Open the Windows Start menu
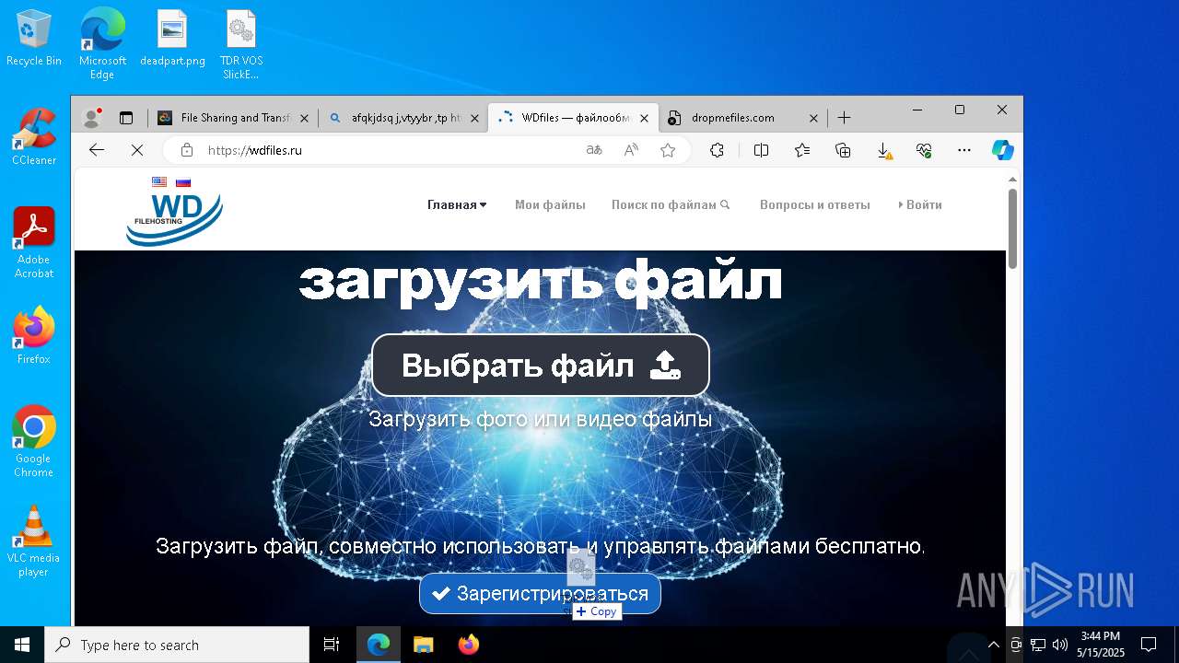The image size is (1179, 663). (x=22, y=645)
